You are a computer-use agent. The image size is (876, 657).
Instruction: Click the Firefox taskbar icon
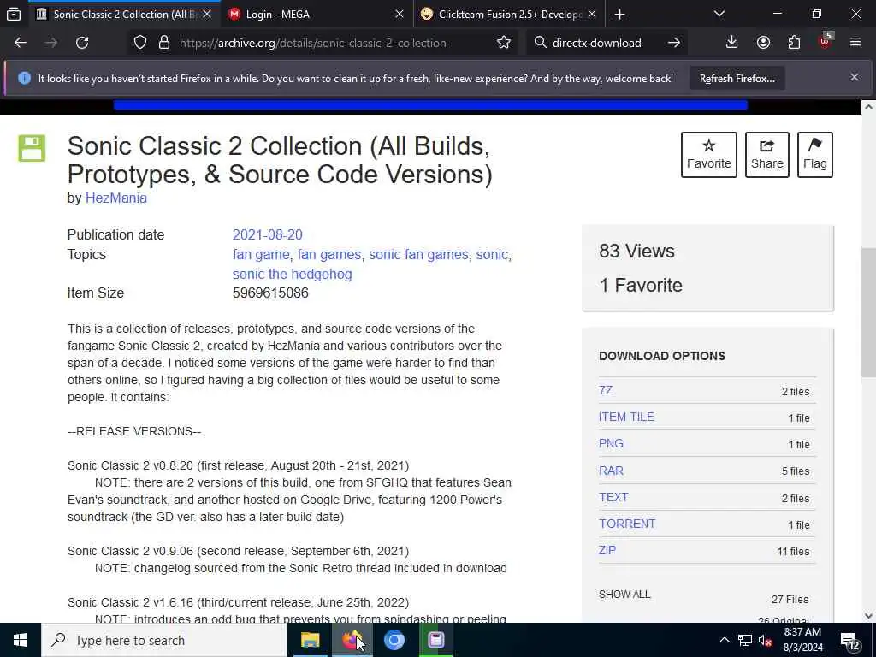tap(352, 640)
